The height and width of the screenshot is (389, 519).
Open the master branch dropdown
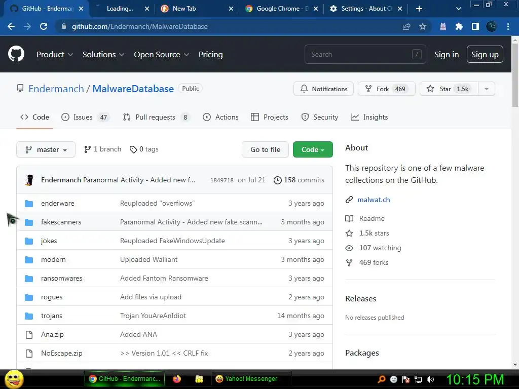click(46, 149)
